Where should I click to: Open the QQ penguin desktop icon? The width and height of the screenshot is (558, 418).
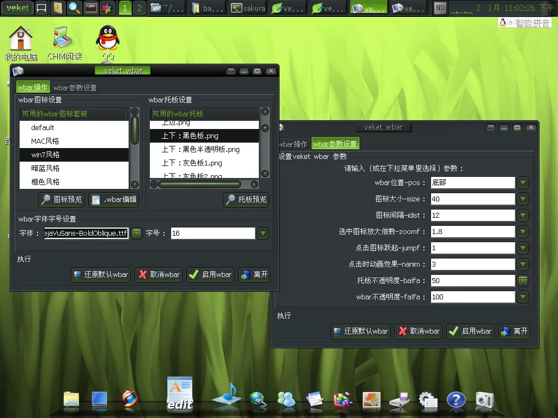click(x=107, y=39)
